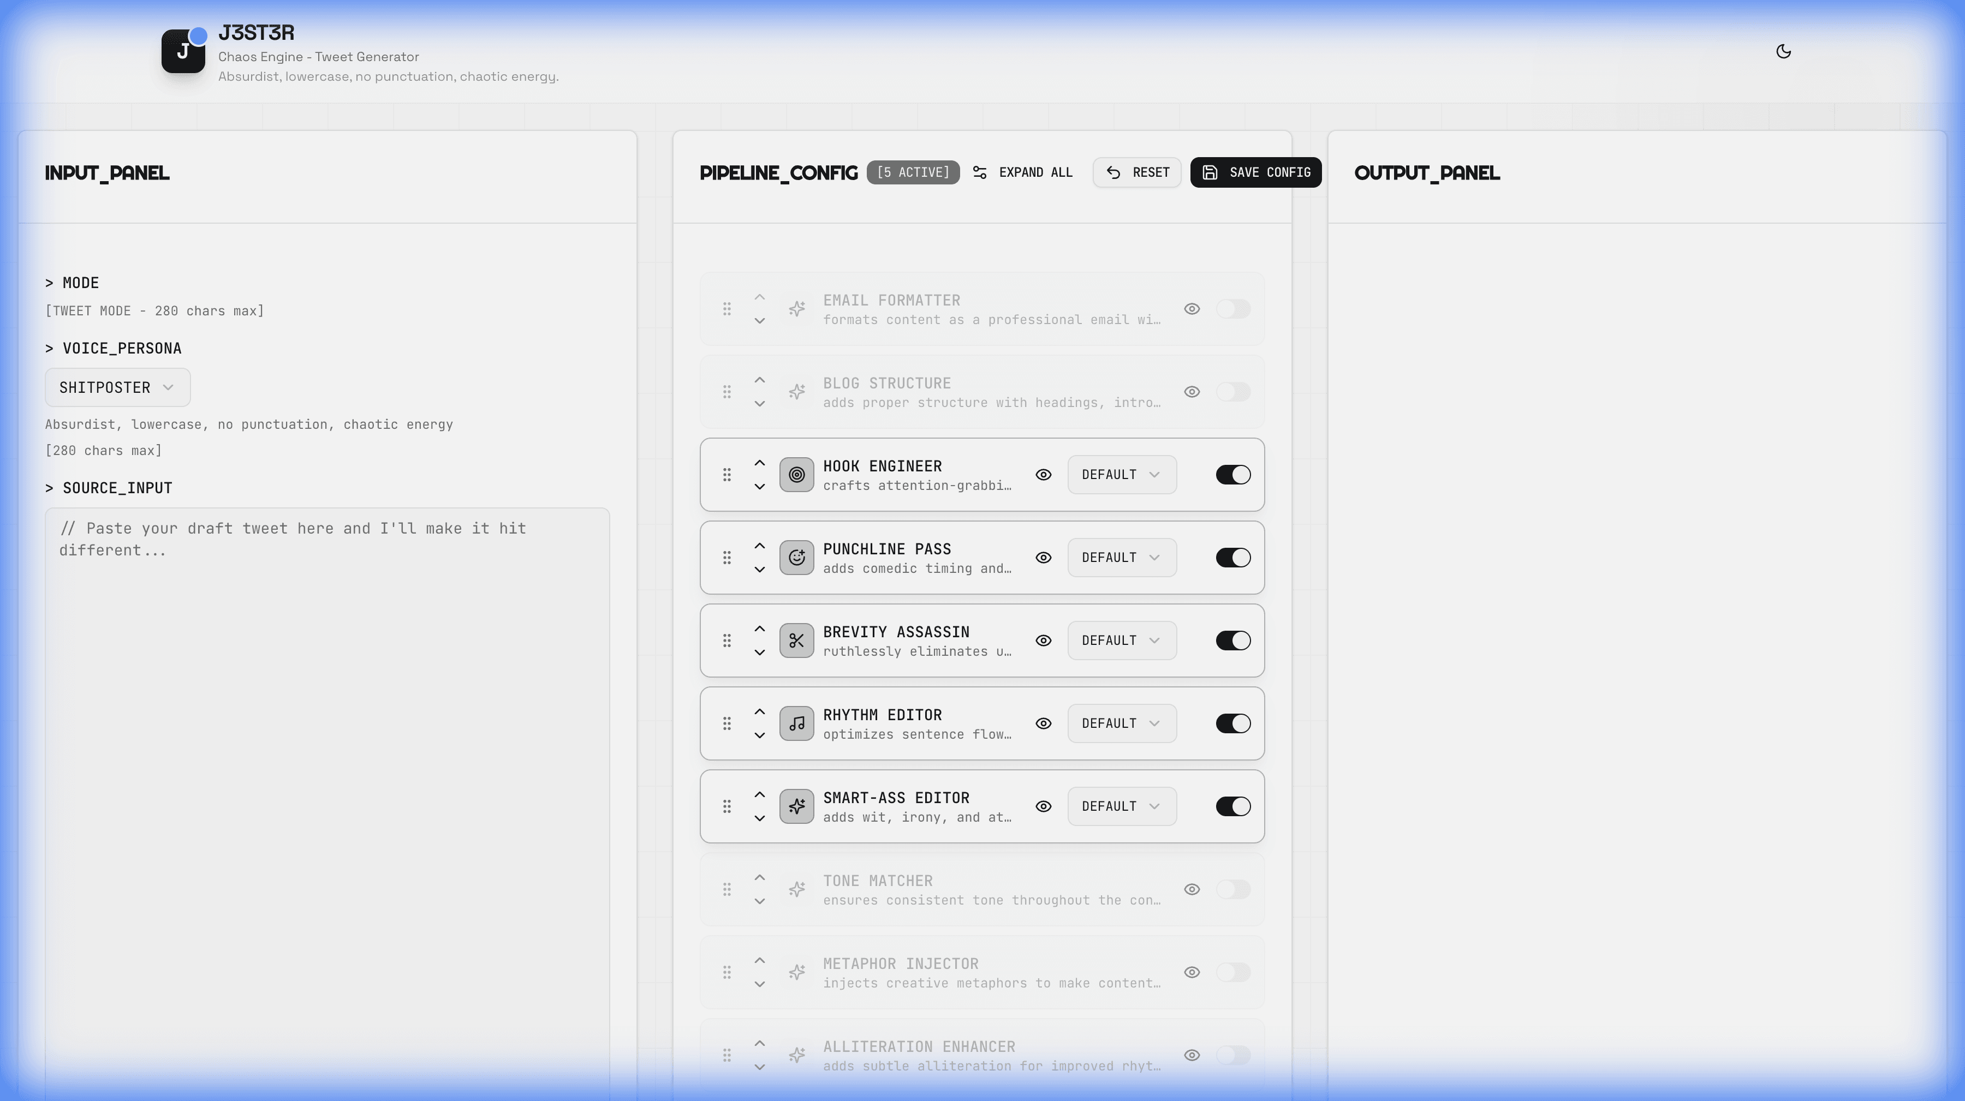Click the Reset button
The width and height of the screenshot is (1965, 1101).
1136,172
